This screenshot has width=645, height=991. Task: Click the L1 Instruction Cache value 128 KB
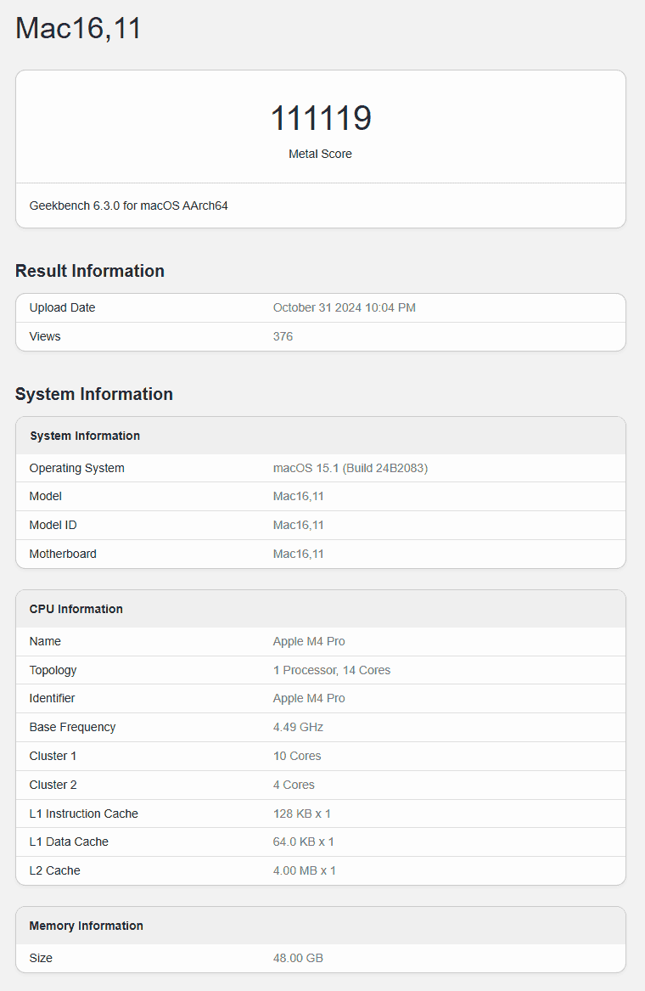(x=301, y=814)
